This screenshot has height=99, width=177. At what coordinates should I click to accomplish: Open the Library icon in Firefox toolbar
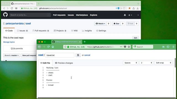163,47
